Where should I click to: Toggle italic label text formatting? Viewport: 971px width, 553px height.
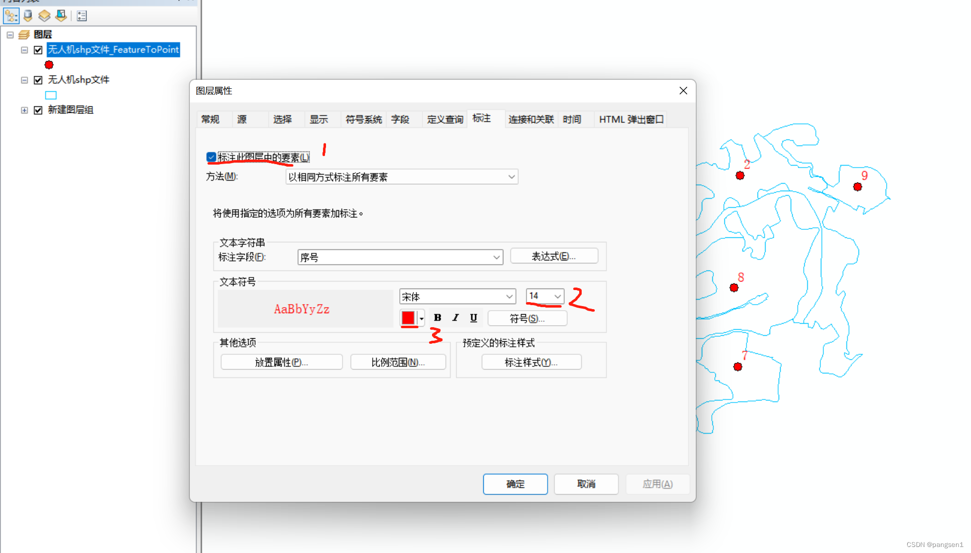point(455,317)
